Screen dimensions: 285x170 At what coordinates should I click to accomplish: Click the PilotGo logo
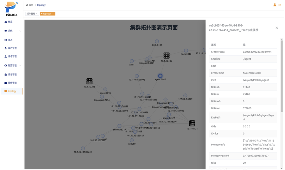click(x=11, y=9)
